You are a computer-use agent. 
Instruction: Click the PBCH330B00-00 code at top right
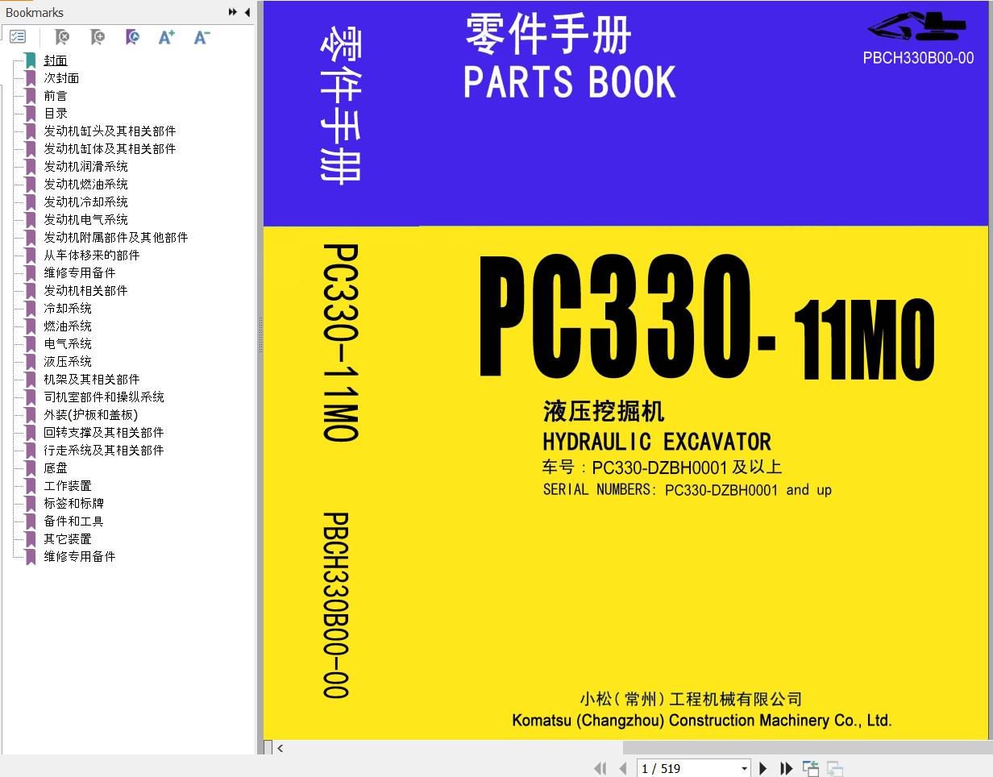coord(918,58)
